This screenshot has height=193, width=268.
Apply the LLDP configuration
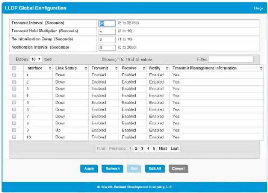(x=89, y=169)
